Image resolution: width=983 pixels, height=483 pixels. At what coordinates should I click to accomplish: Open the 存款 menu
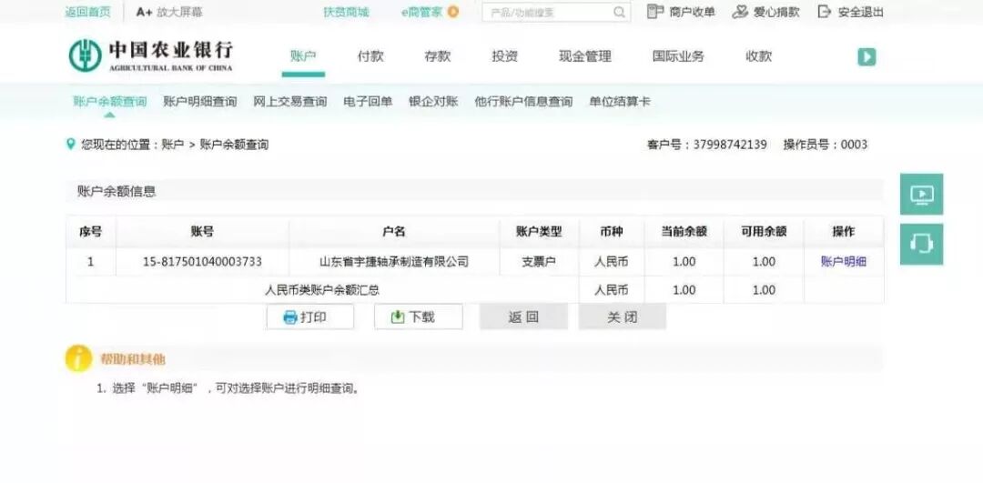438,56
